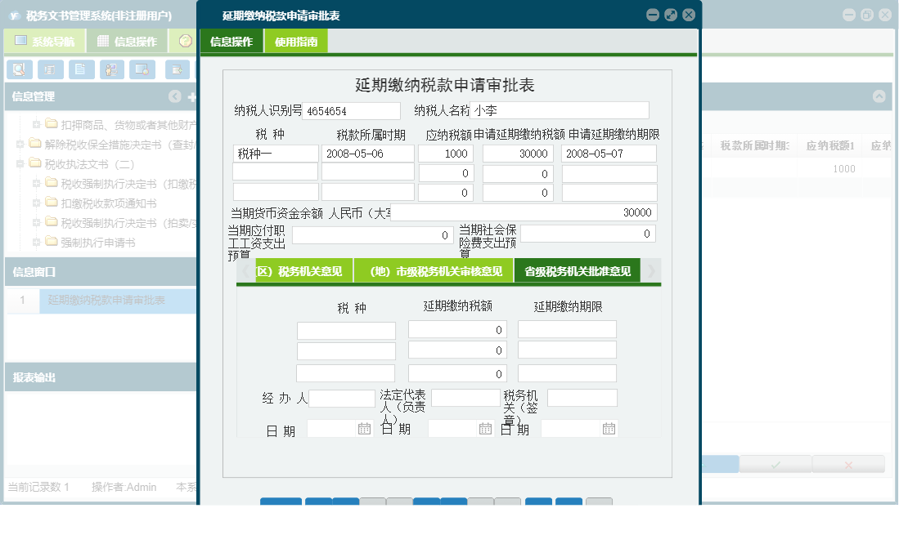Click the document preview magnifier toolbar icon
This screenshot has height=535, width=899.
20,69
